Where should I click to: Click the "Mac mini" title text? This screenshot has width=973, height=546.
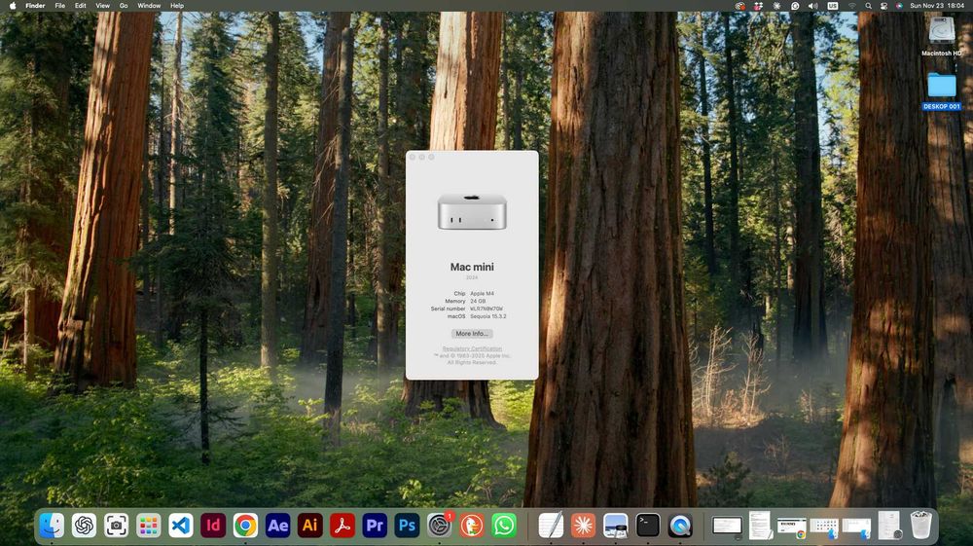point(472,267)
